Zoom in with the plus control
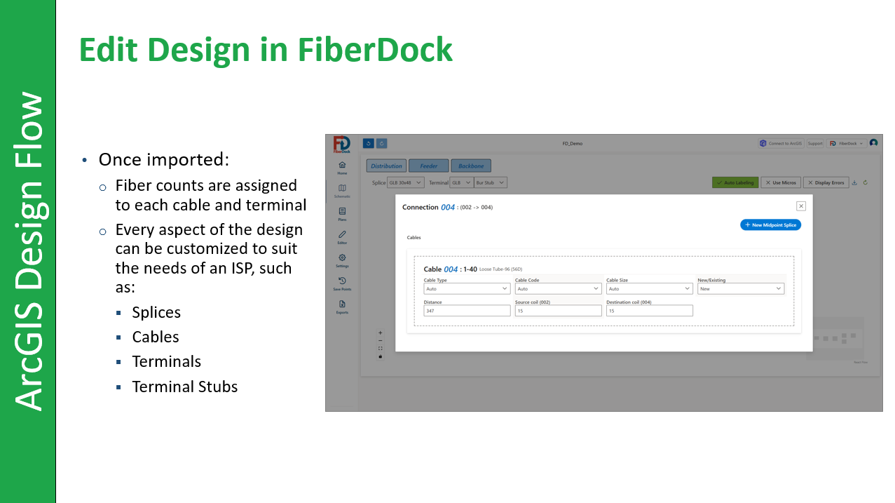Viewport: 895px width, 503px height. (381, 333)
